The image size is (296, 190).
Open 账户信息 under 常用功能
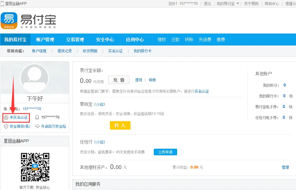click(x=39, y=51)
